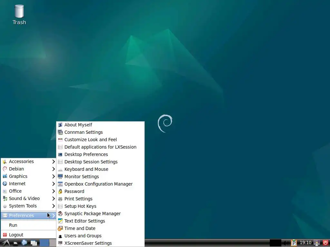Screen dimensions: 330x247
Task: Open the file manager from the taskbar
Action: pos(15,243)
